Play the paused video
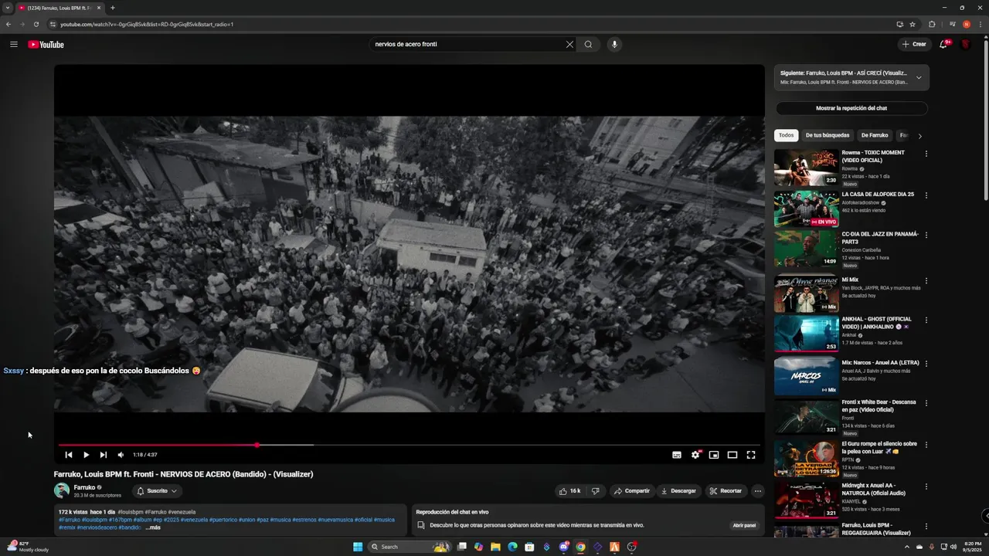The height and width of the screenshot is (556, 989). click(86, 455)
